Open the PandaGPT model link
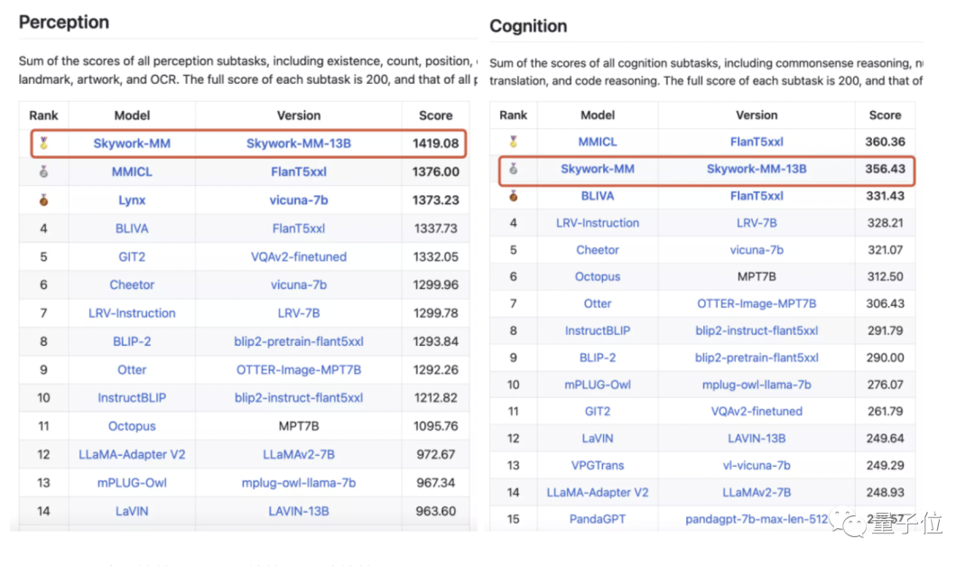Viewport: 975px width, 566px height. (x=598, y=519)
